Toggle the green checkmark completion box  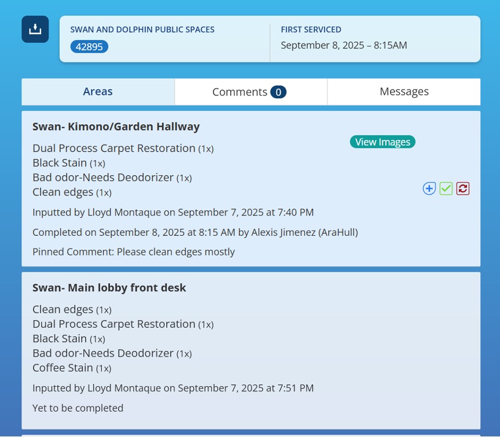446,188
